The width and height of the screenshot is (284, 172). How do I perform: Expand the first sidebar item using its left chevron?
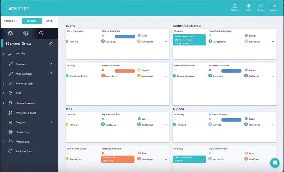(3, 54)
